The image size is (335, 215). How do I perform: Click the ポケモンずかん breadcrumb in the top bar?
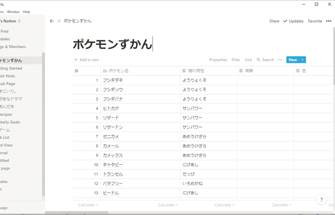pos(77,21)
